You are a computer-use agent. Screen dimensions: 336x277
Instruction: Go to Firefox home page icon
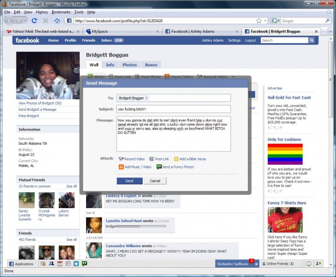[57, 21]
